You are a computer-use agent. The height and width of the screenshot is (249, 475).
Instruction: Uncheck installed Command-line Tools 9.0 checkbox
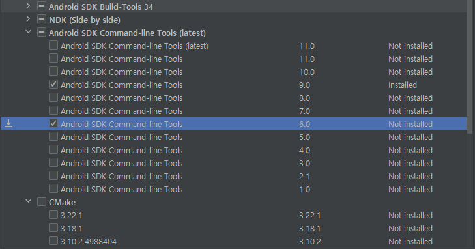53,84
